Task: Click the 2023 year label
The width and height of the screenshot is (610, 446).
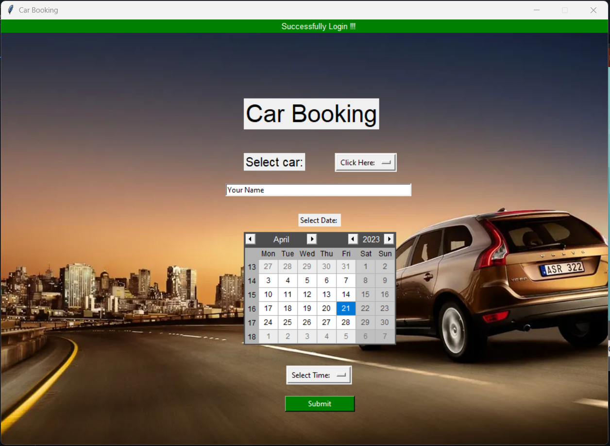Action: 371,239
